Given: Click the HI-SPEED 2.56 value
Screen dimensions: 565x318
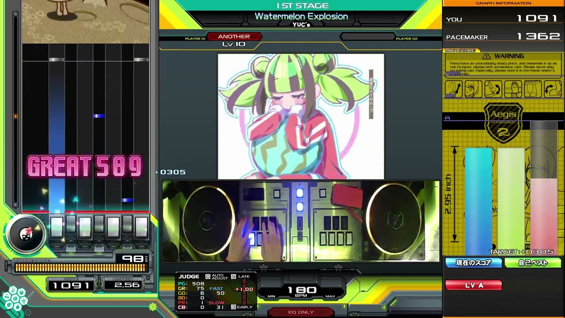Looking at the screenshot, I should coord(127,285).
